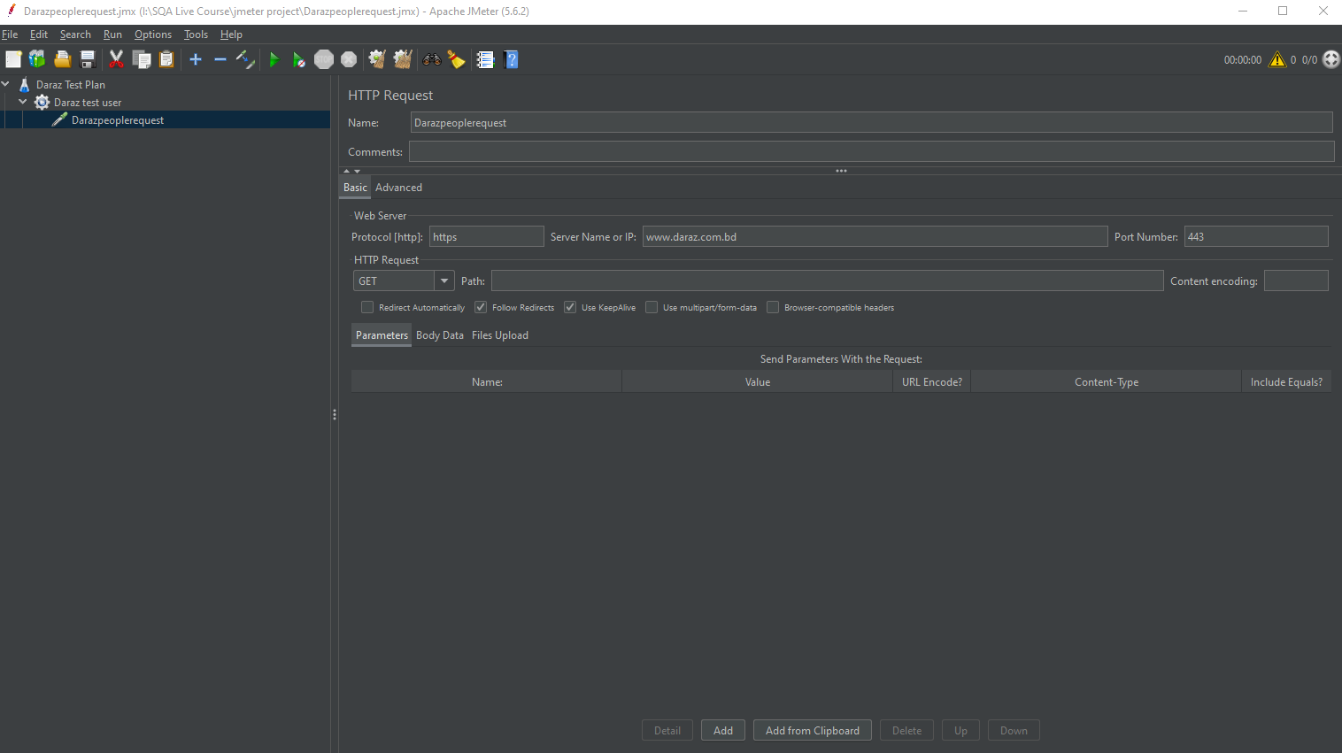This screenshot has height=753, width=1342.
Task: Start the test with the green Run icon
Action: pos(274,59)
